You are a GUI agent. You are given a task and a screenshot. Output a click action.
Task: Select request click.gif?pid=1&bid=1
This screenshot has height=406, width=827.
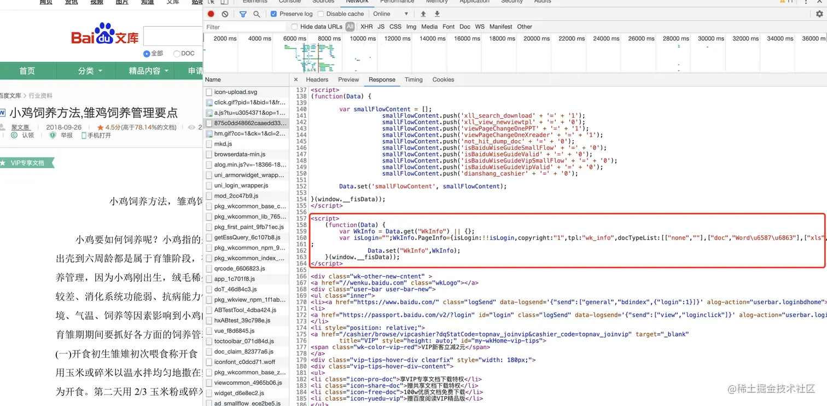(246, 102)
